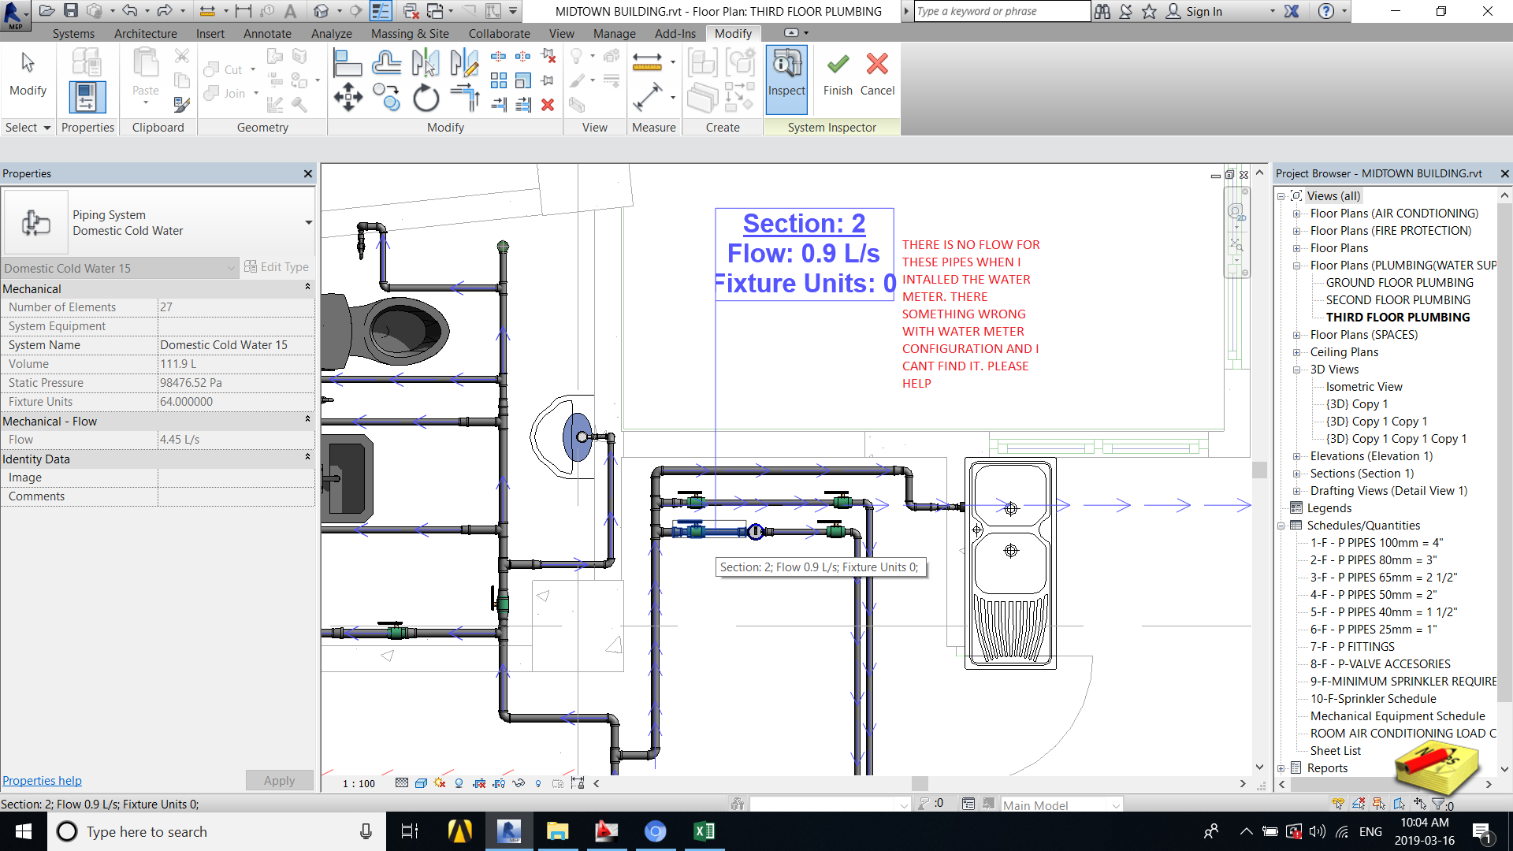Viewport: 1513px width, 851px height.
Task: Open the Domestic Cold Water 15 type selector dropdown
Action: [x=230, y=268]
